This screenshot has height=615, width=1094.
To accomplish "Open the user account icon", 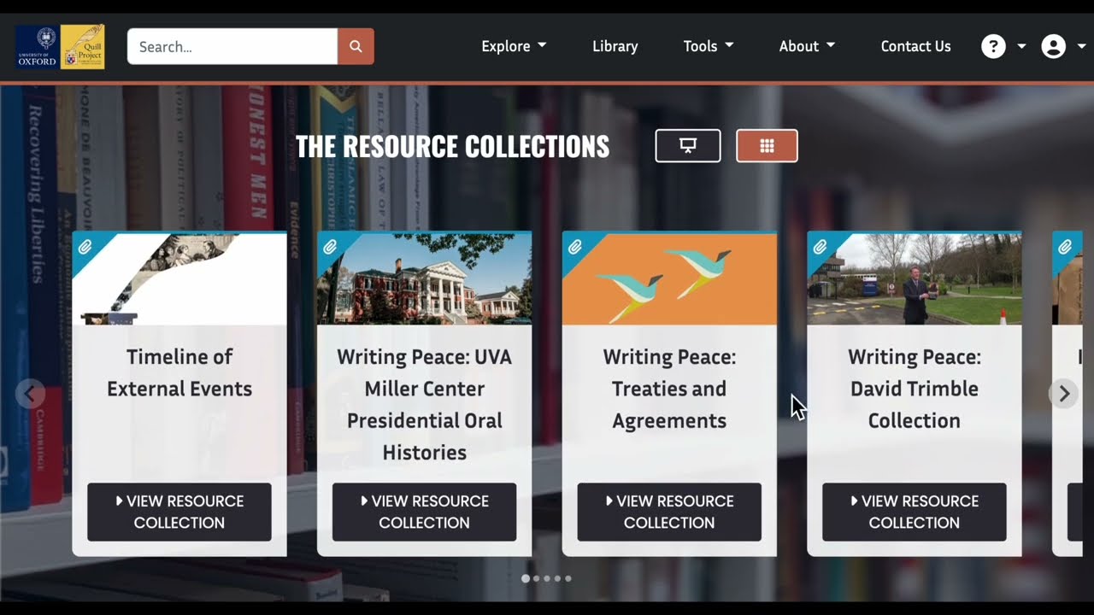I will pos(1054,46).
